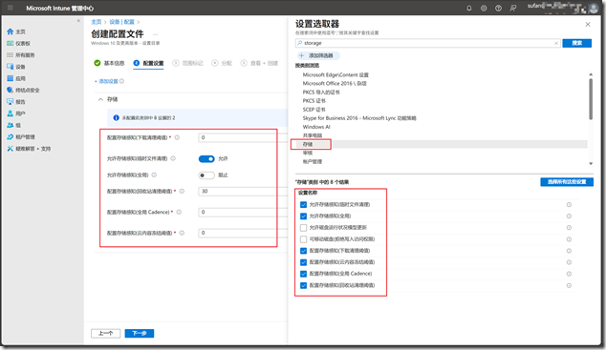The image size is (606, 350).
Task: Uncheck 允许存储感知(全局) in settings picker
Action: (x=303, y=216)
